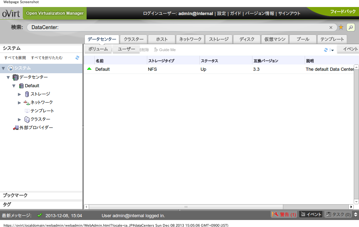The image size is (359, 227).
Task: Expand the ストレージ tree node arrow
Action: (x=20, y=94)
